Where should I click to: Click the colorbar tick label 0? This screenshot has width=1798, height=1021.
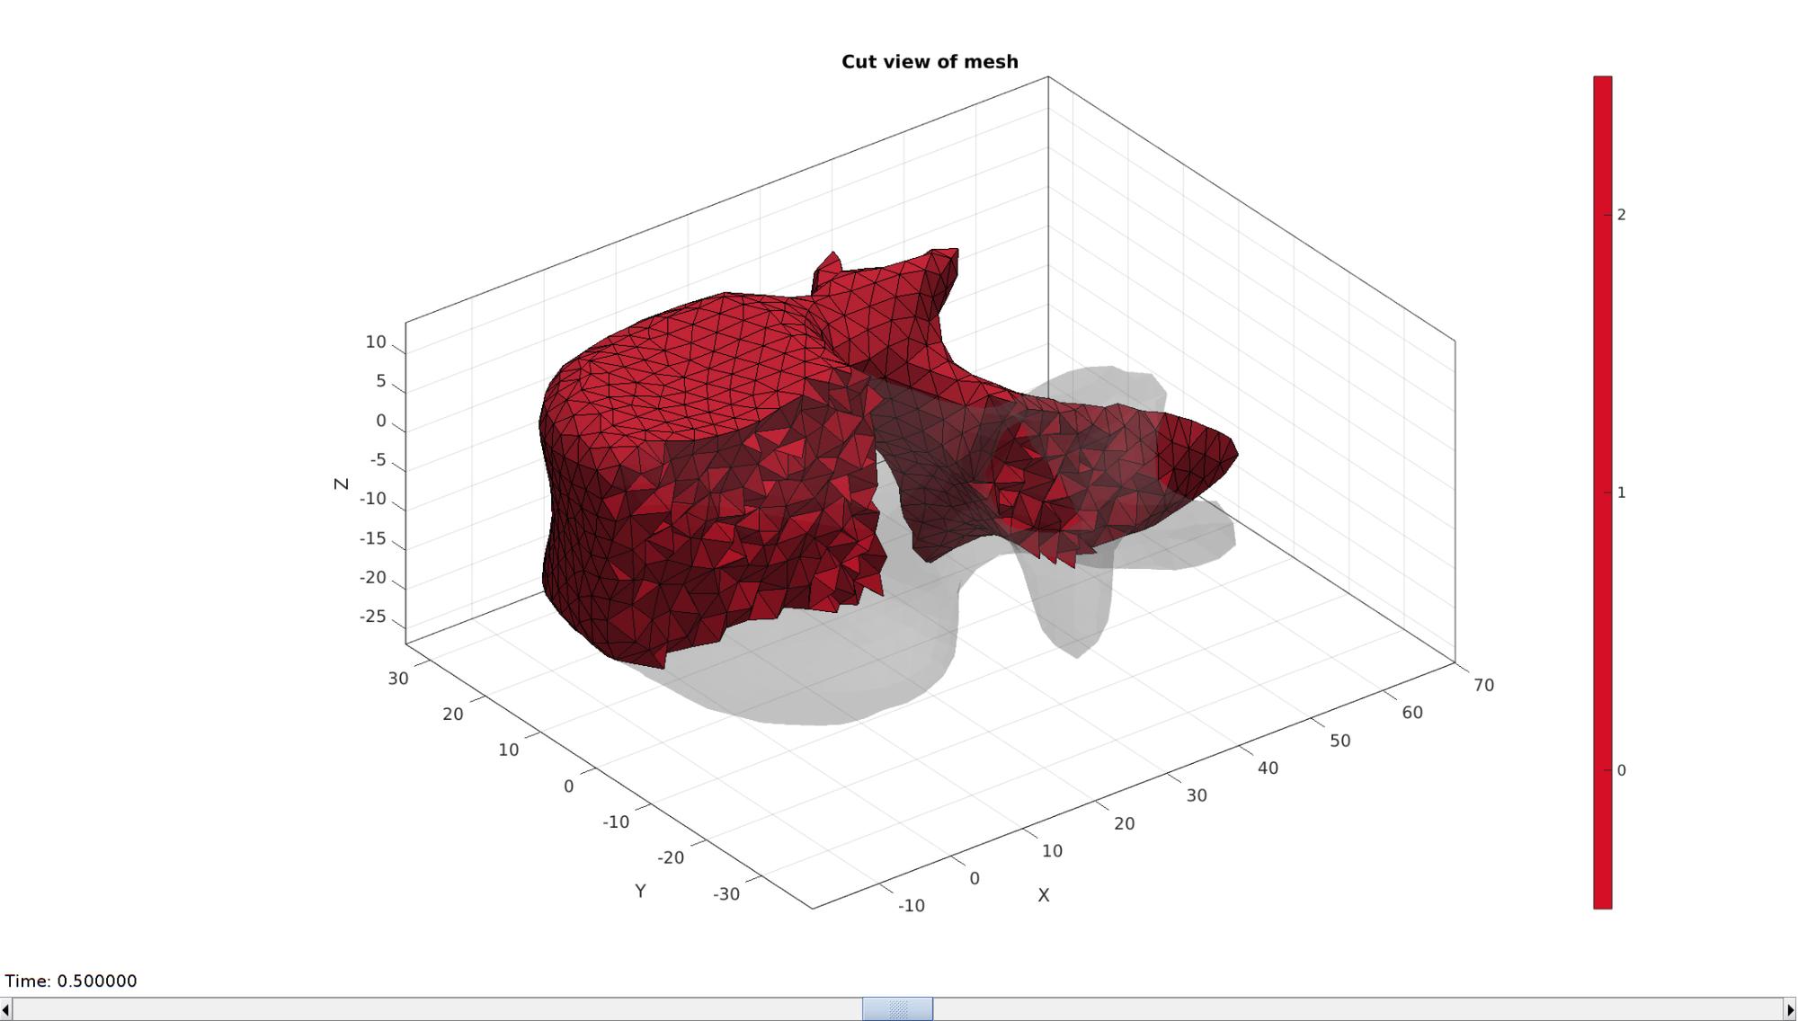point(1622,770)
